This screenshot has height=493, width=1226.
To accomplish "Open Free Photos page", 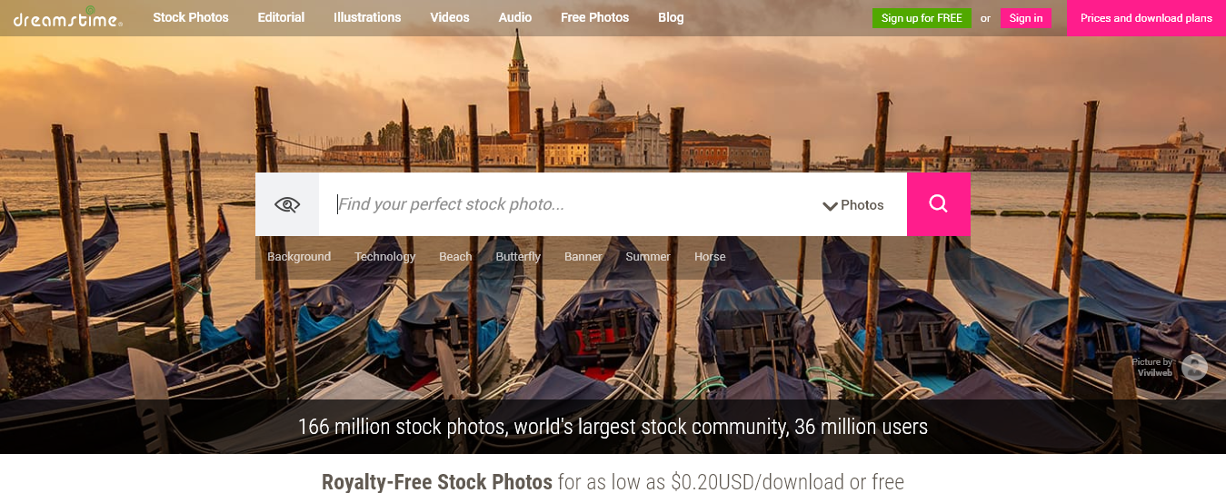I will (595, 17).
